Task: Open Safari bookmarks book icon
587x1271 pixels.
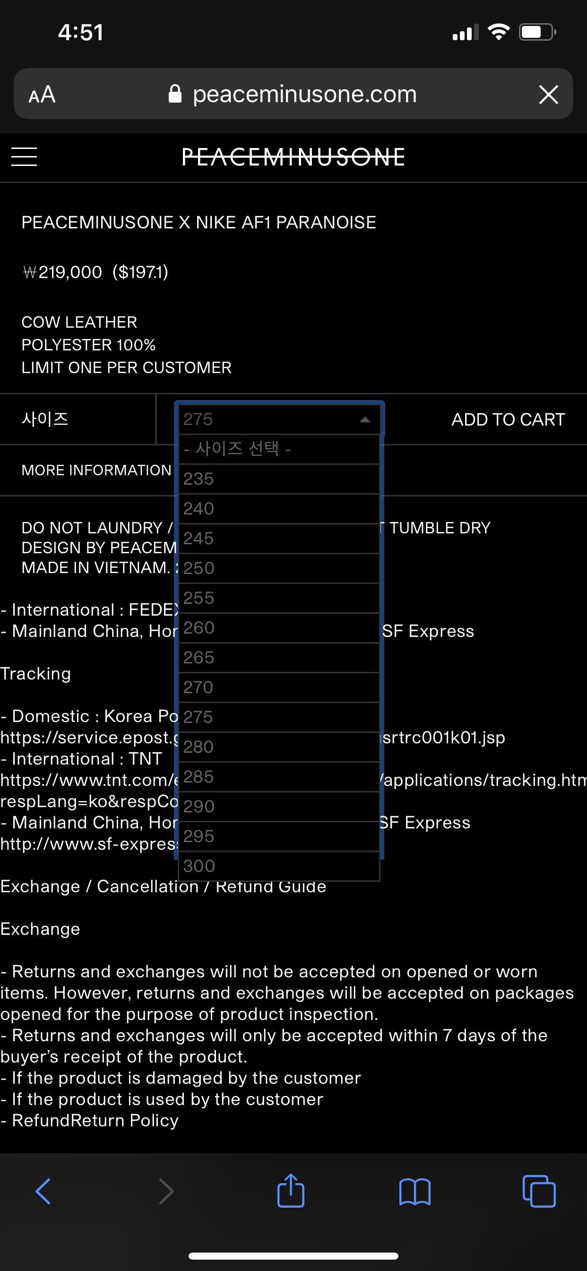Action: (415, 1192)
